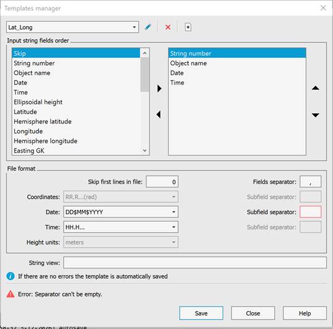Select Date in the chosen fields list
This screenshot has height=329, width=333.
click(x=237, y=73)
